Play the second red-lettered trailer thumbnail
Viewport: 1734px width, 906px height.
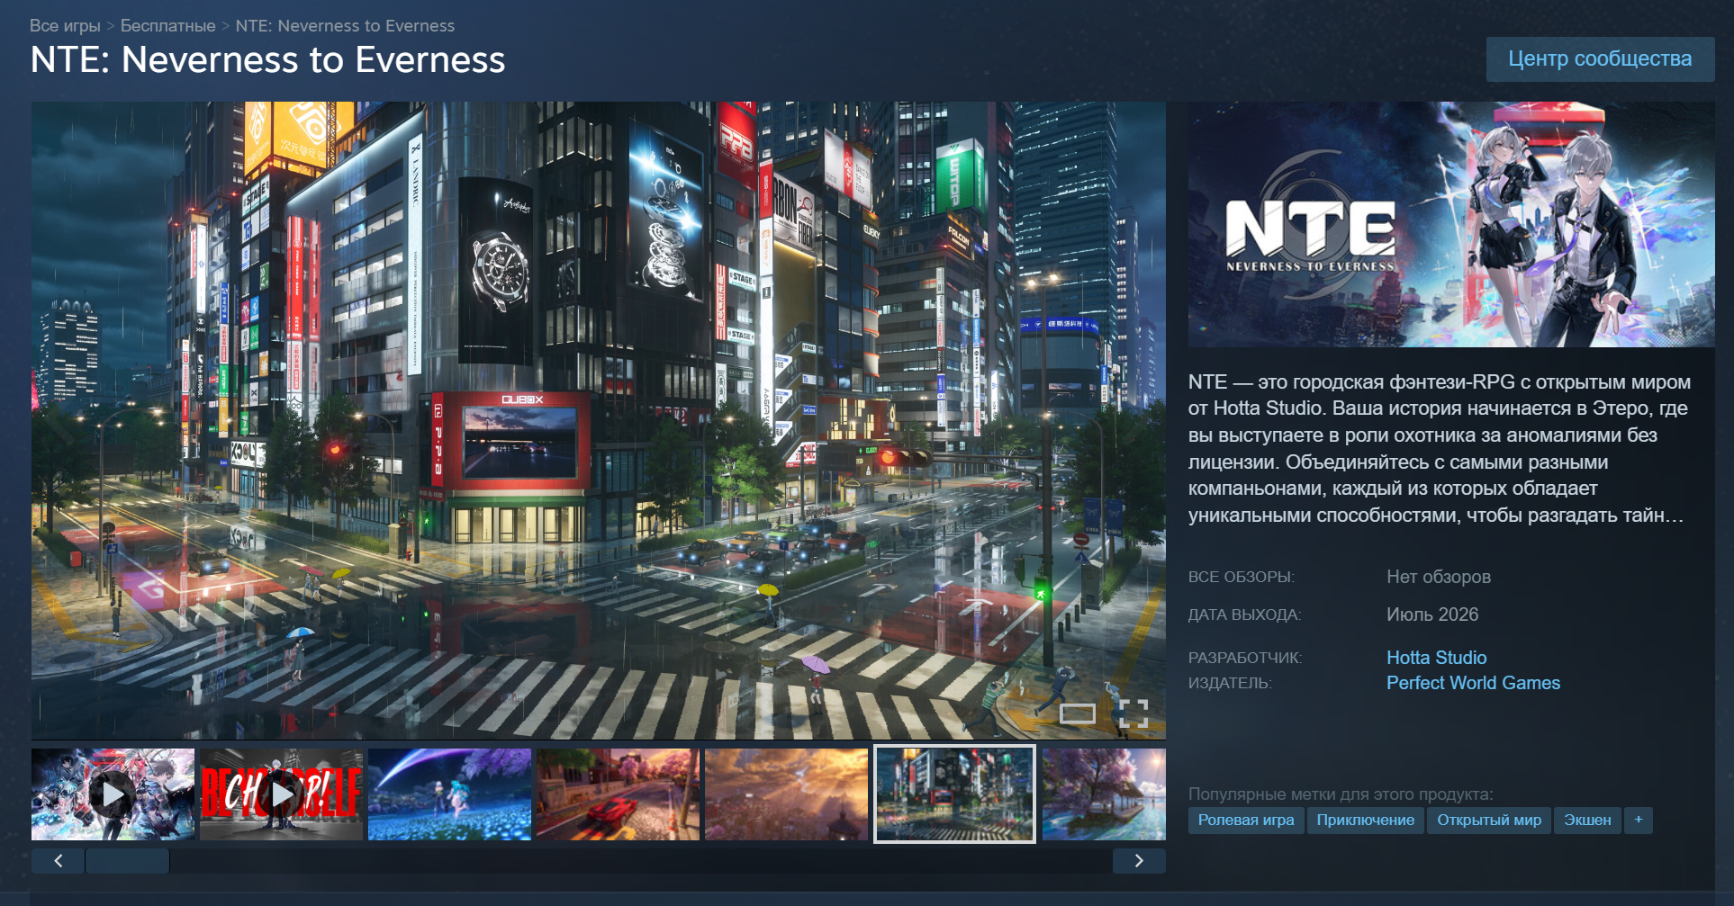pos(282,794)
